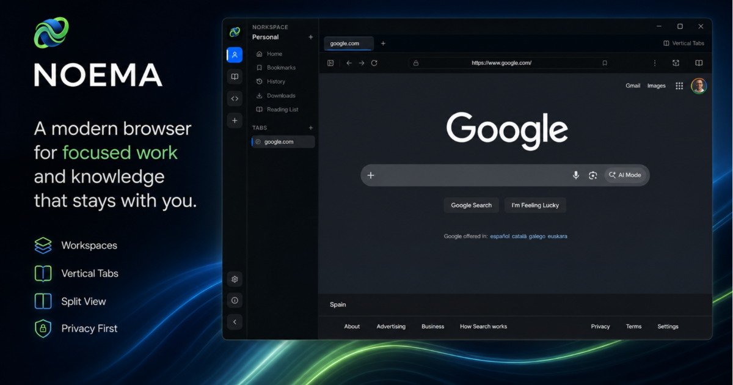Click the address bar showing https://www.google.com/

pyautogui.click(x=509, y=63)
